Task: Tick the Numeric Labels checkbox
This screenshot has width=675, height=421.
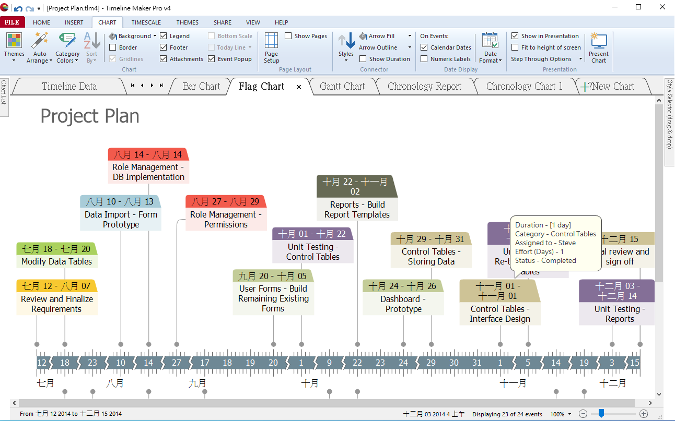Action: tap(424, 59)
